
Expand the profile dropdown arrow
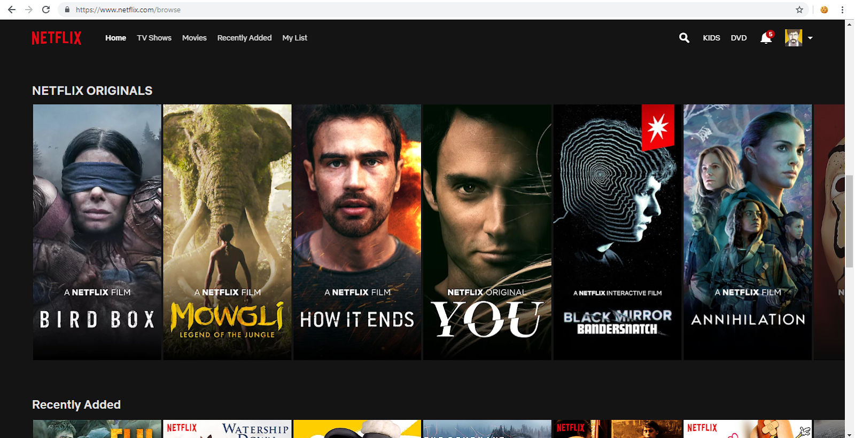(x=810, y=38)
